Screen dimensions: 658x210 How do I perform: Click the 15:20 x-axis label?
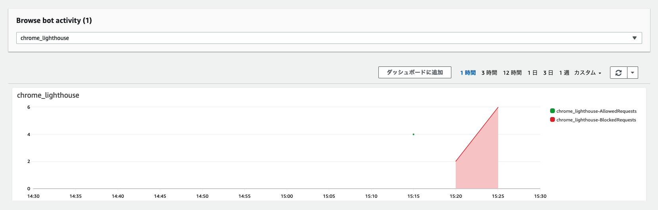[456, 196]
